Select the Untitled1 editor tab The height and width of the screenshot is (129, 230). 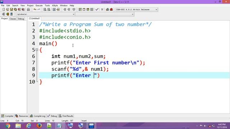(x=34, y=18)
